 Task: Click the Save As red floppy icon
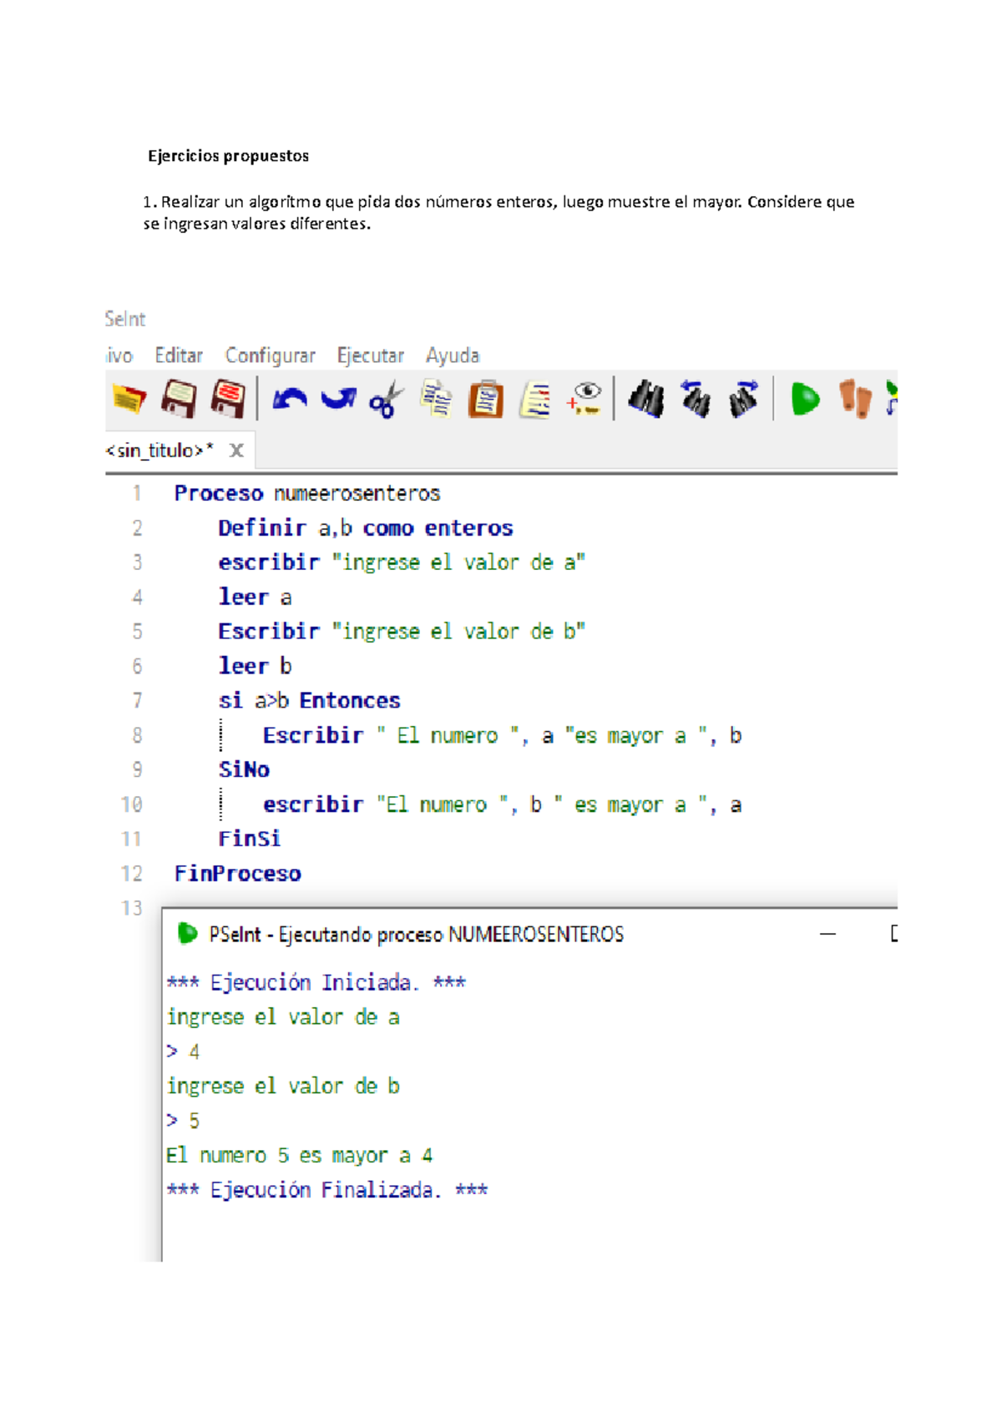click(228, 399)
